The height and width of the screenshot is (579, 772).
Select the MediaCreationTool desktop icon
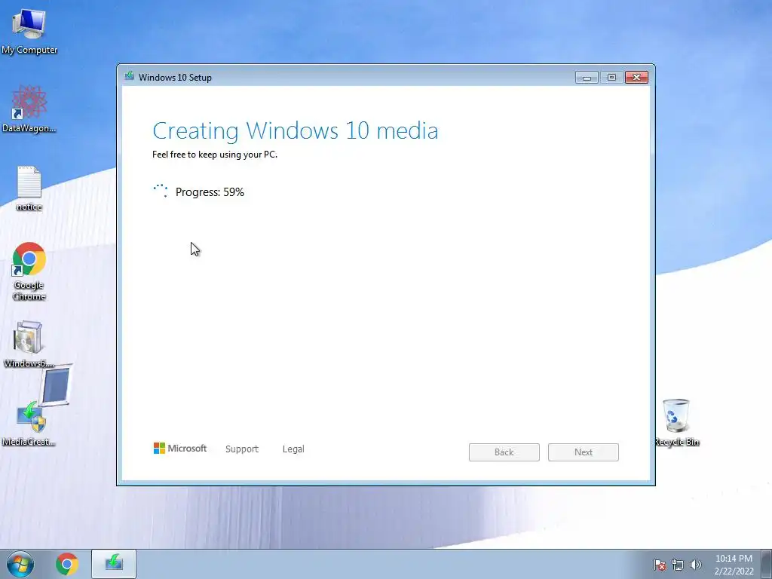pyautogui.click(x=29, y=422)
